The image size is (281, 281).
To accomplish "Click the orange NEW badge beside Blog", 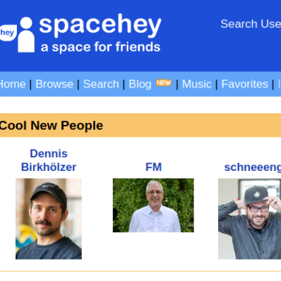I will coord(164,83).
